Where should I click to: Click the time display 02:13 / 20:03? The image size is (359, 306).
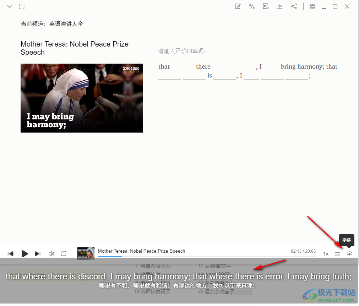[x=303, y=251]
